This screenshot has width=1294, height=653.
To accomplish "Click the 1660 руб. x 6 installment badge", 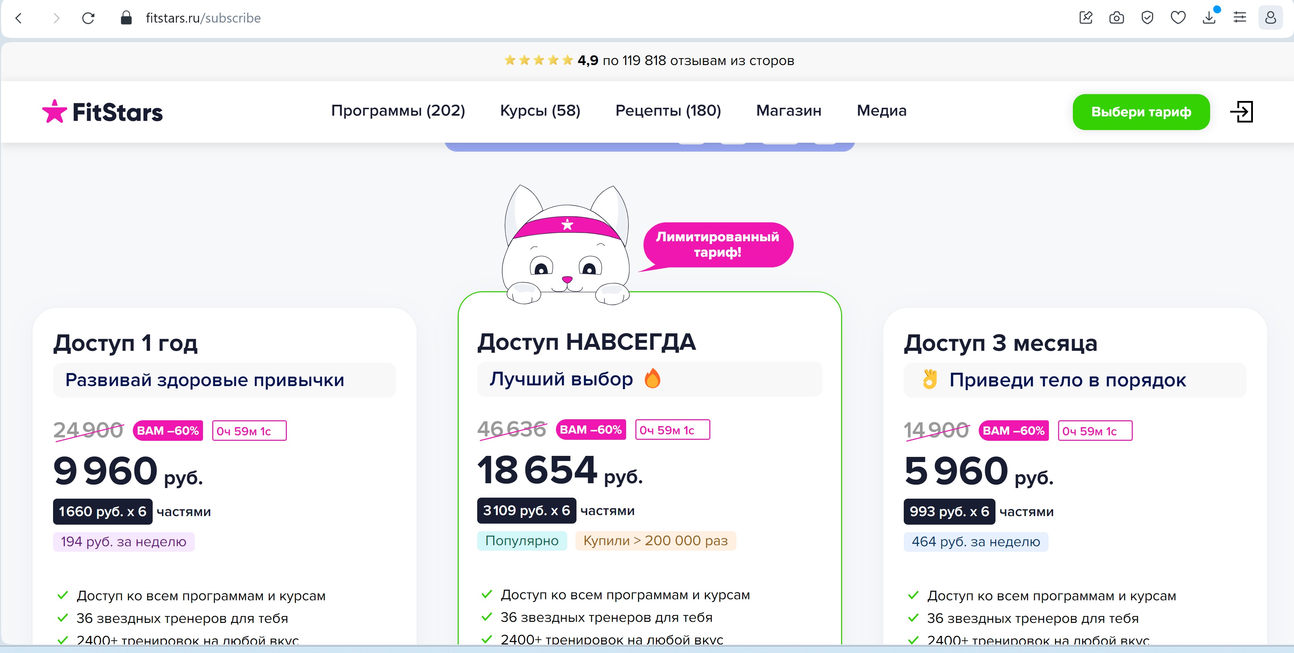I will pos(102,512).
